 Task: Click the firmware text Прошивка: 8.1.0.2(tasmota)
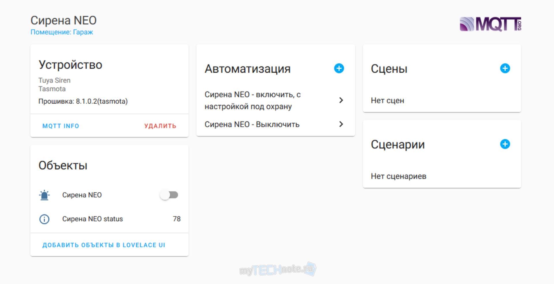(83, 101)
